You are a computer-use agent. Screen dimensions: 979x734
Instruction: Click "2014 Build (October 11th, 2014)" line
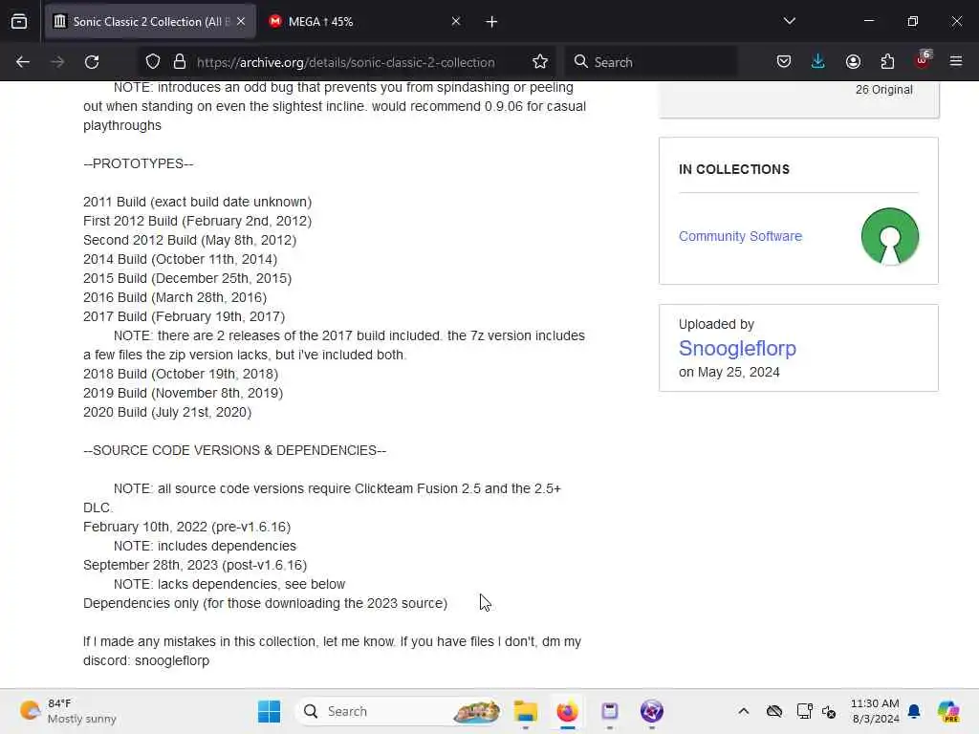coord(181,259)
